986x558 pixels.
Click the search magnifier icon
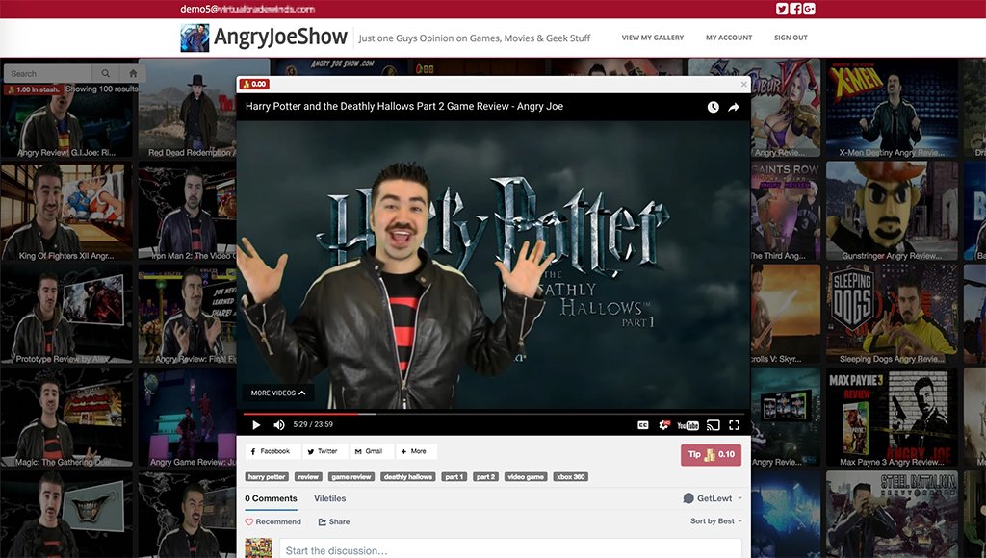[106, 73]
